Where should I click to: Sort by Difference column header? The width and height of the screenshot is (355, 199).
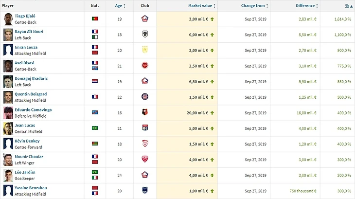click(306, 5)
